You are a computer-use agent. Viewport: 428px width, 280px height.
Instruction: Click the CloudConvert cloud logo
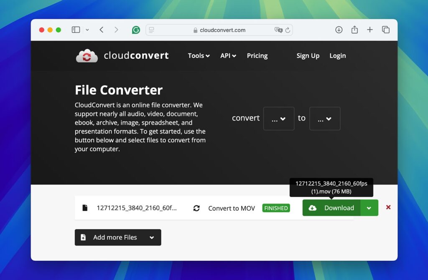(x=87, y=55)
